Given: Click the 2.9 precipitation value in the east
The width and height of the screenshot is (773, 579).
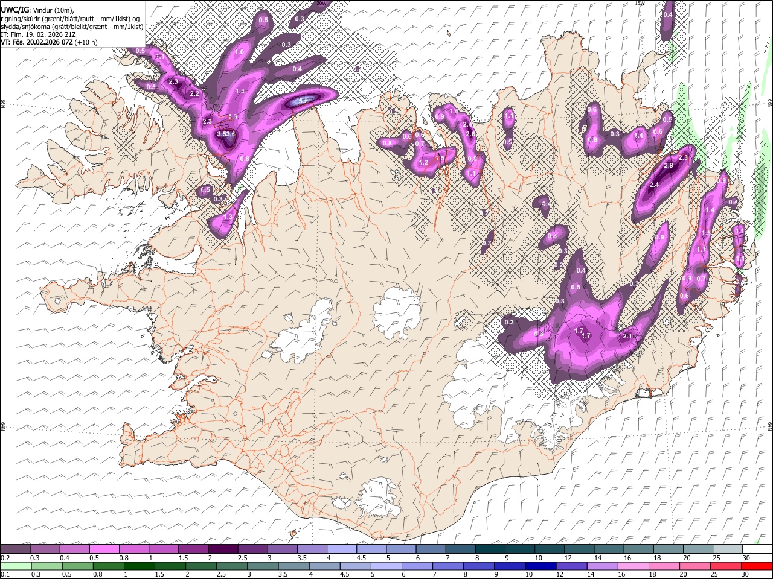Looking at the screenshot, I should [x=668, y=166].
